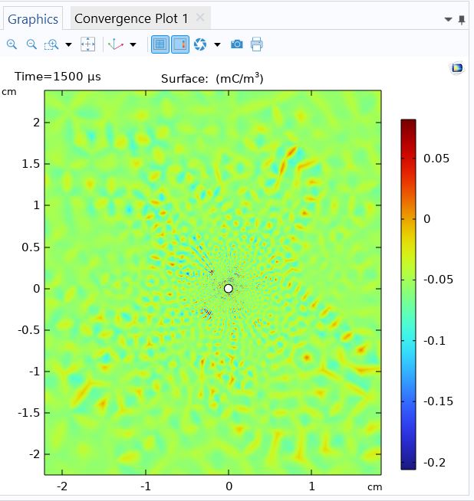Open the Zoom Box dropdown arrow
Viewport: 474px width, 501px height.
pyautogui.click(x=68, y=44)
